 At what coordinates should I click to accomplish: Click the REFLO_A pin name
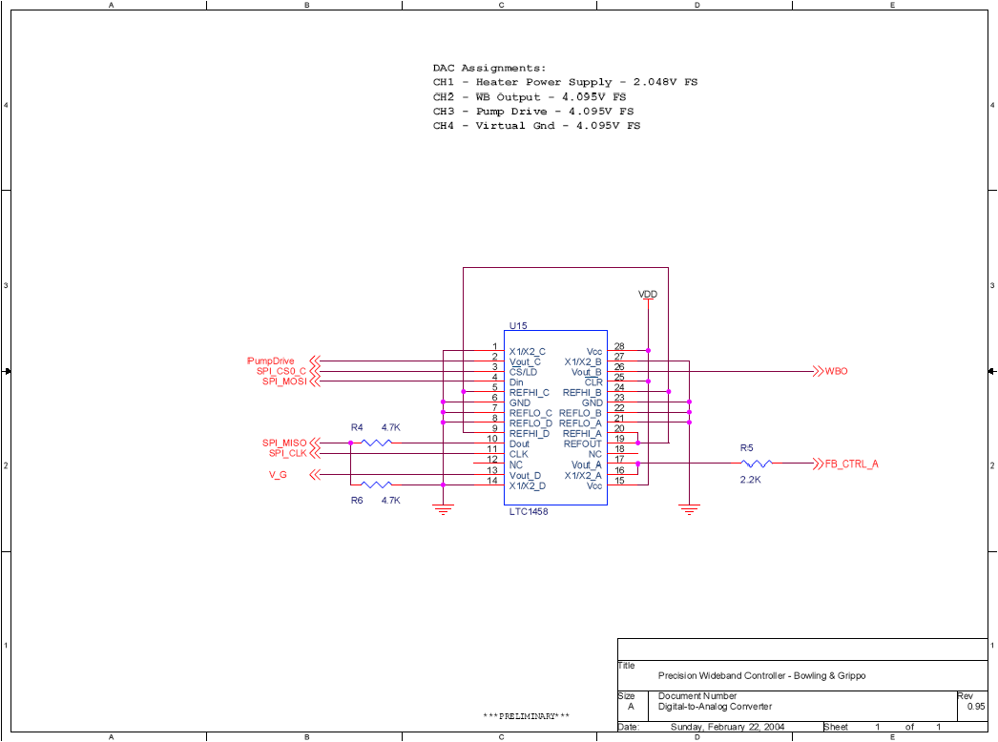click(580, 423)
